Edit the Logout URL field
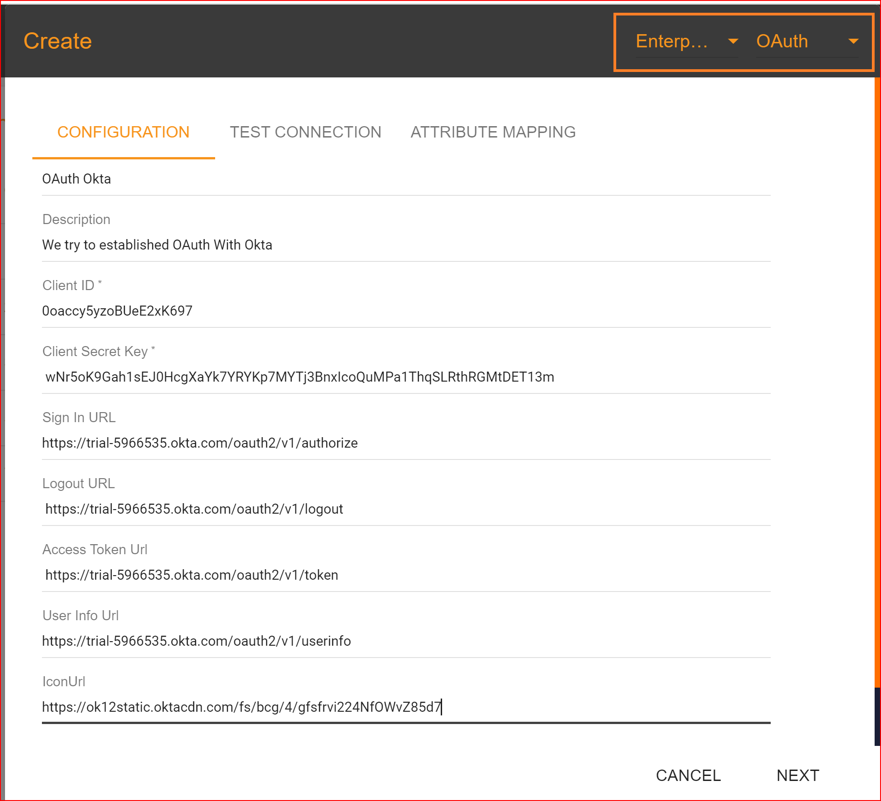The image size is (881, 801). [x=406, y=509]
